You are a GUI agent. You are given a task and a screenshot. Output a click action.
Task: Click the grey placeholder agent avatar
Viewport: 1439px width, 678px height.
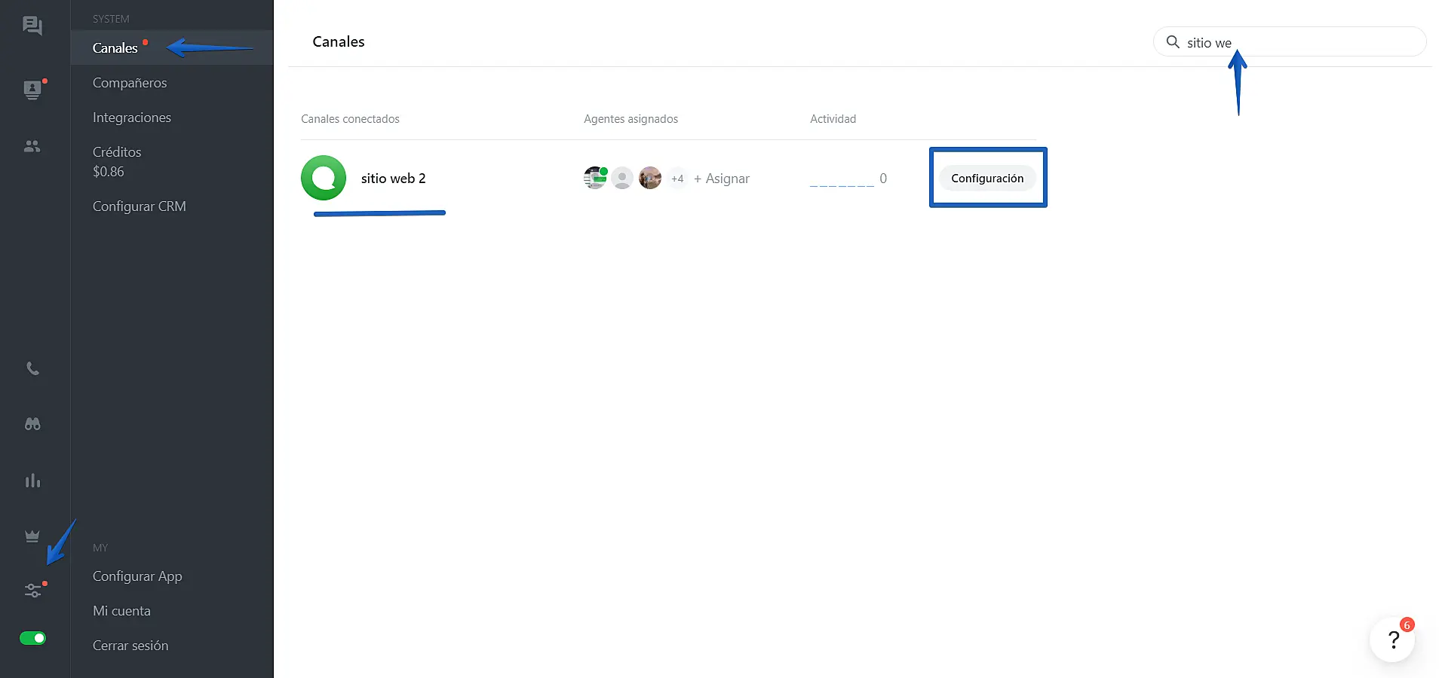tap(622, 178)
